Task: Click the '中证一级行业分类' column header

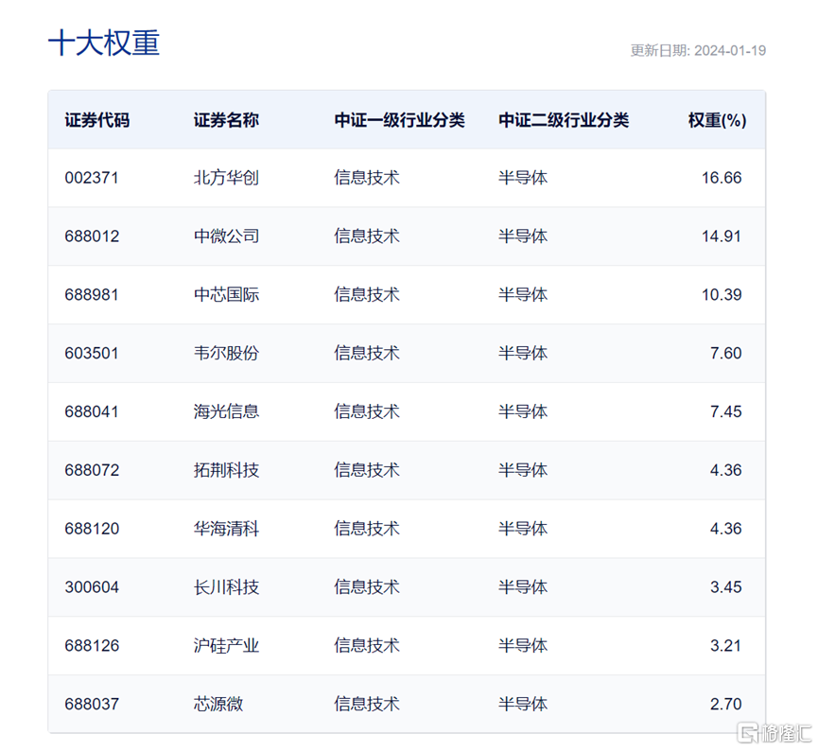Action: click(400, 120)
